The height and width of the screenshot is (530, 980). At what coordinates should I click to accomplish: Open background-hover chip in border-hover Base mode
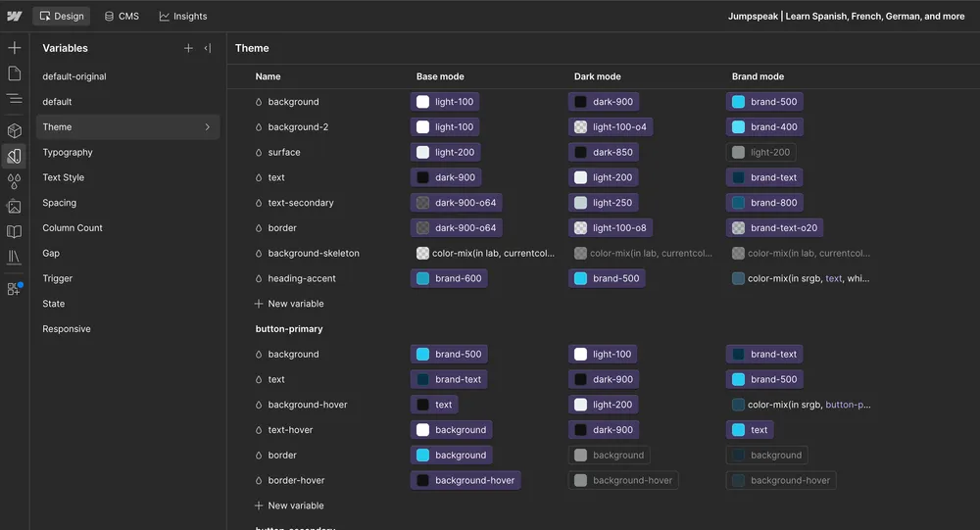(465, 481)
